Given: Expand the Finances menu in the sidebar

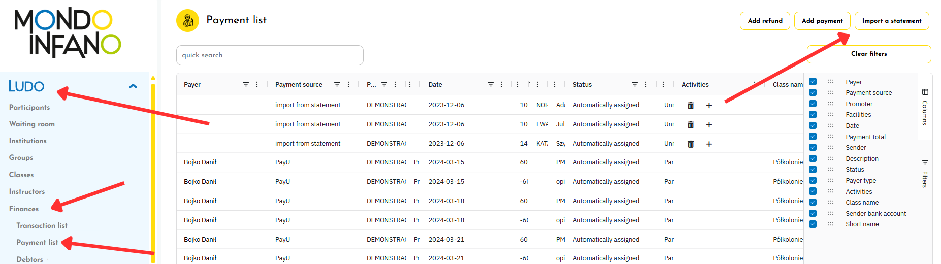Looking at the screenshot, I should click(x=24, y=209).
